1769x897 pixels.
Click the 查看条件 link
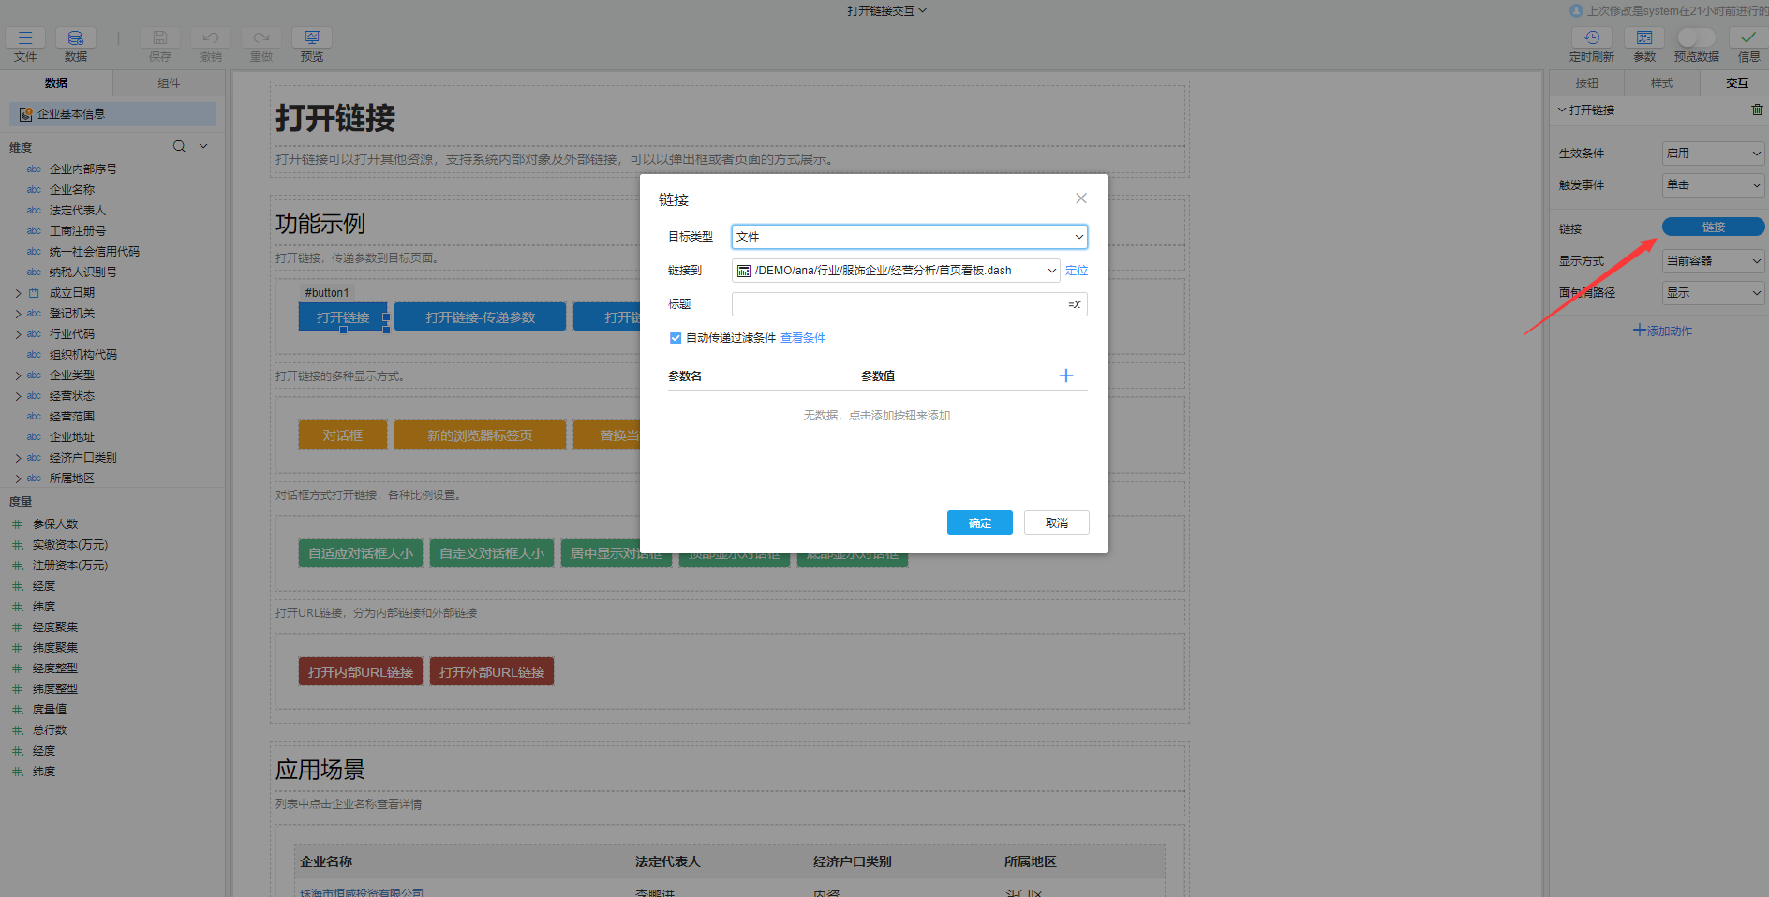(803, 338)
